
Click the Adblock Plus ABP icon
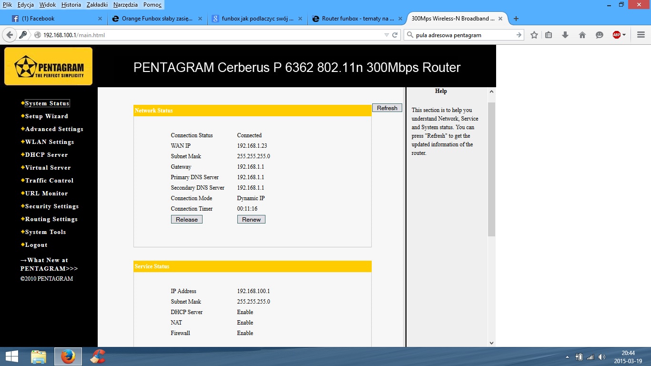pos(616,35)
